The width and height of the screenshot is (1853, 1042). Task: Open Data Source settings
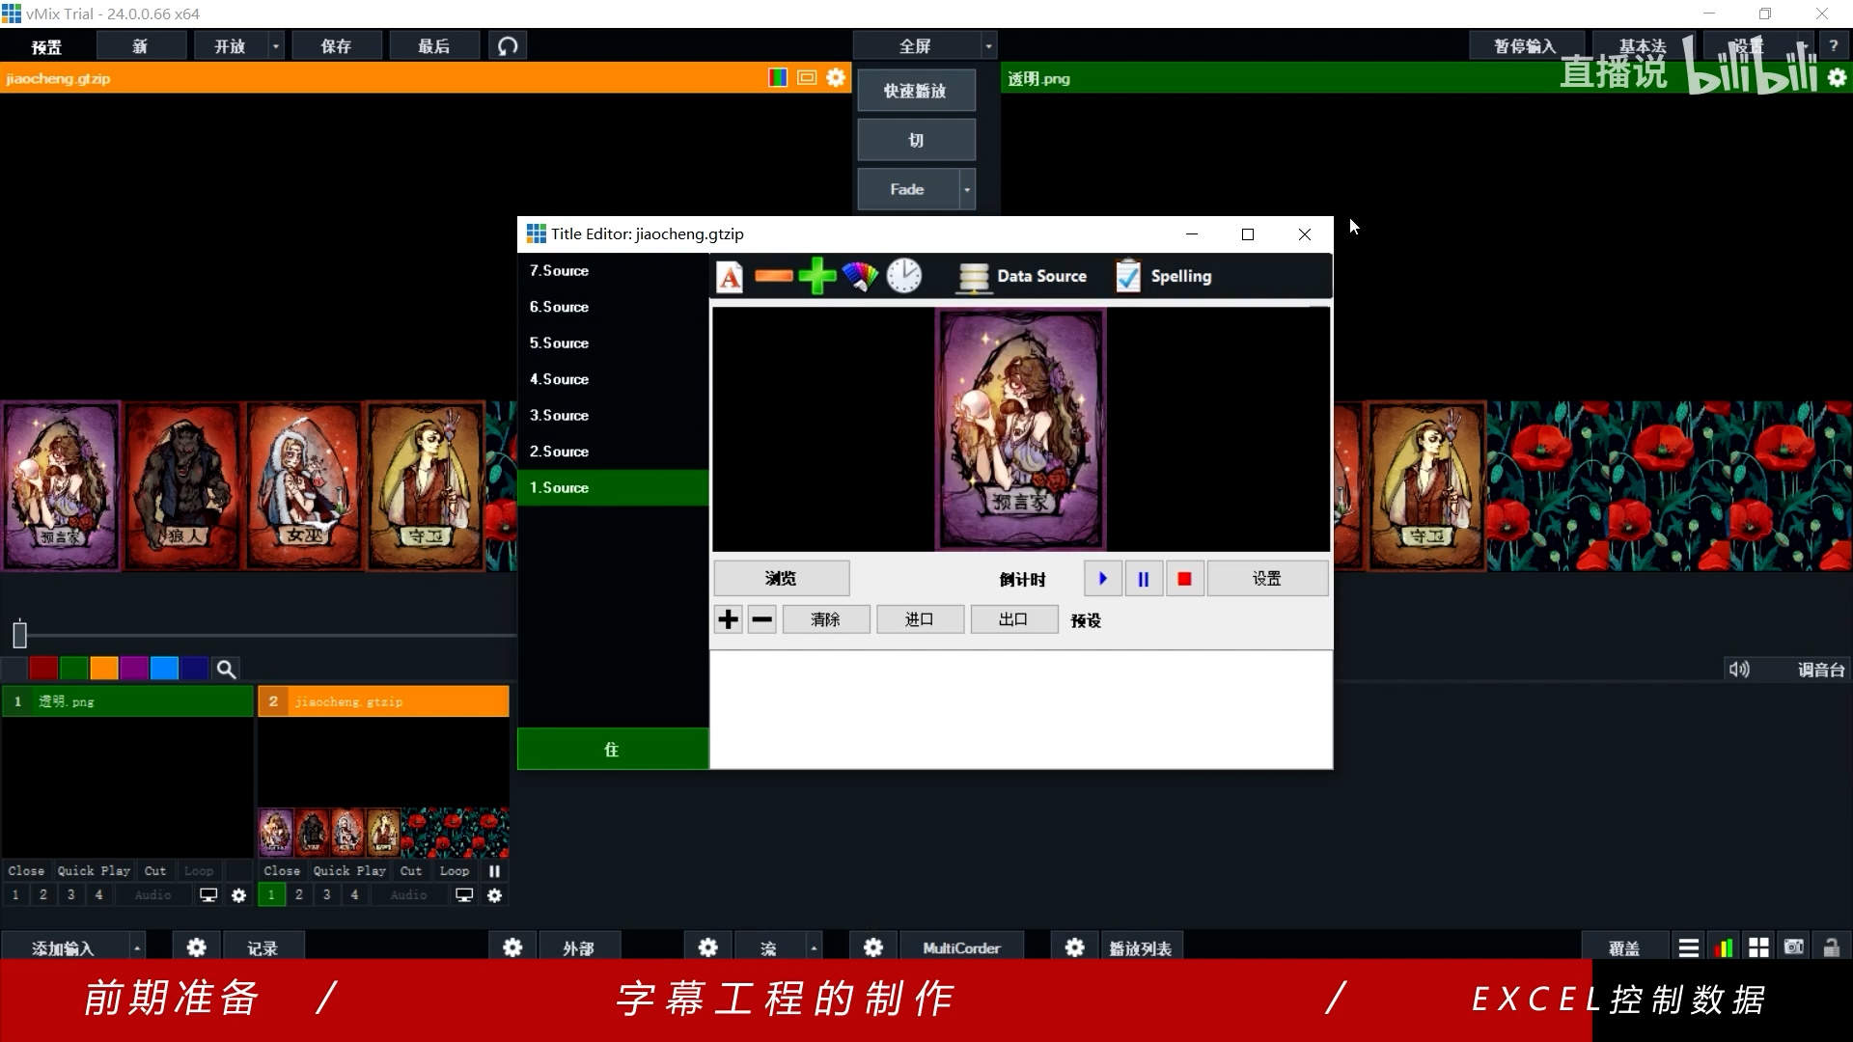[1023, 277]
